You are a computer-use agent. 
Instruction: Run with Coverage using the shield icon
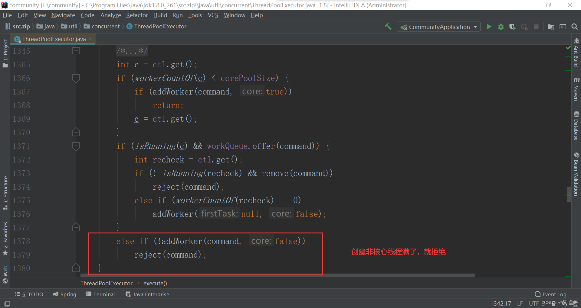click(512, 27)
